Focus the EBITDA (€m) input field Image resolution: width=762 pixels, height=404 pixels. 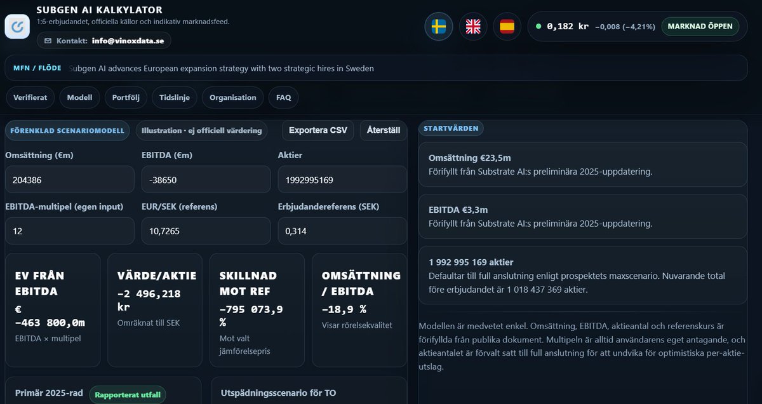pyautogui.click(x=206, y=180)
